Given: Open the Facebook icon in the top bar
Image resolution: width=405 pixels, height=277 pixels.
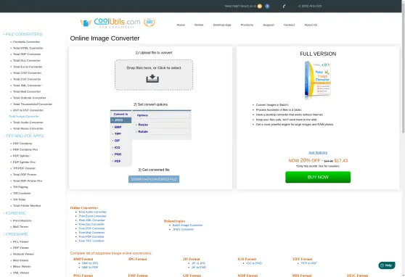Looking at the screenshot, I should click(267, 7).
